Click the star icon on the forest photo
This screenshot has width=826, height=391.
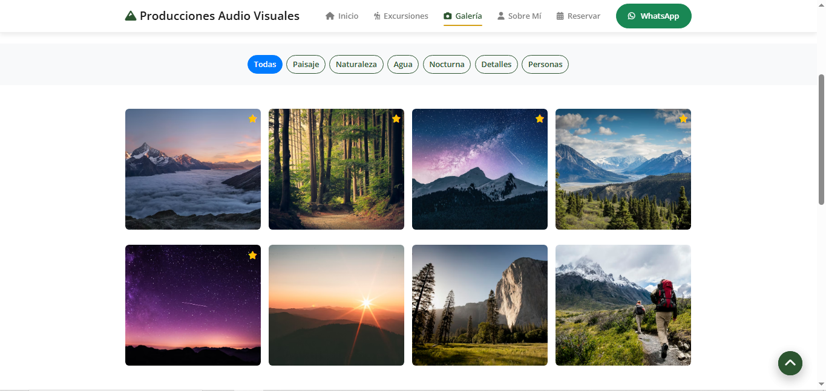click(x=396, y=119)
